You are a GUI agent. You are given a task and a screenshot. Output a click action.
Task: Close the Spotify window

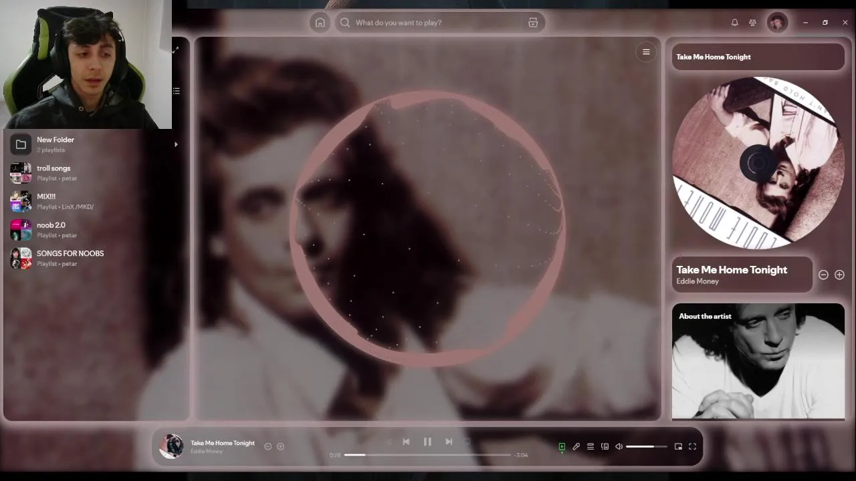845,23
